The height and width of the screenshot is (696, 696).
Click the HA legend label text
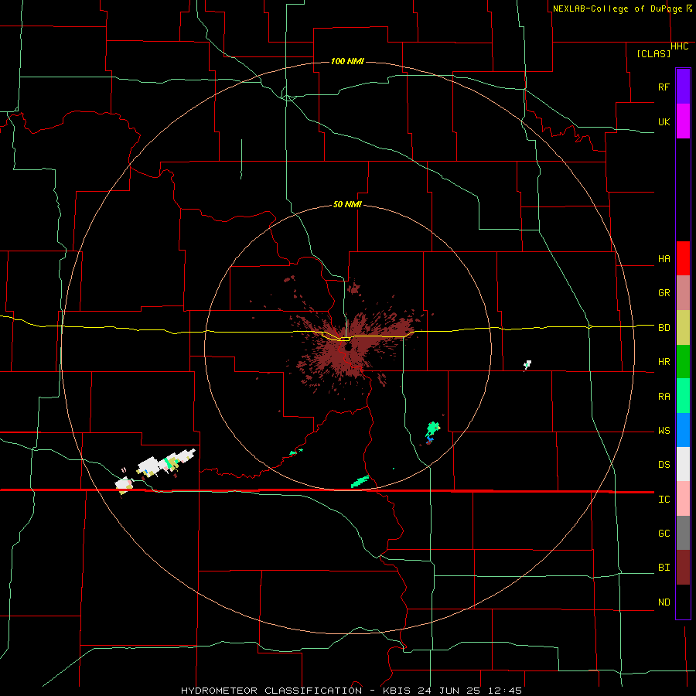point(664,259)
